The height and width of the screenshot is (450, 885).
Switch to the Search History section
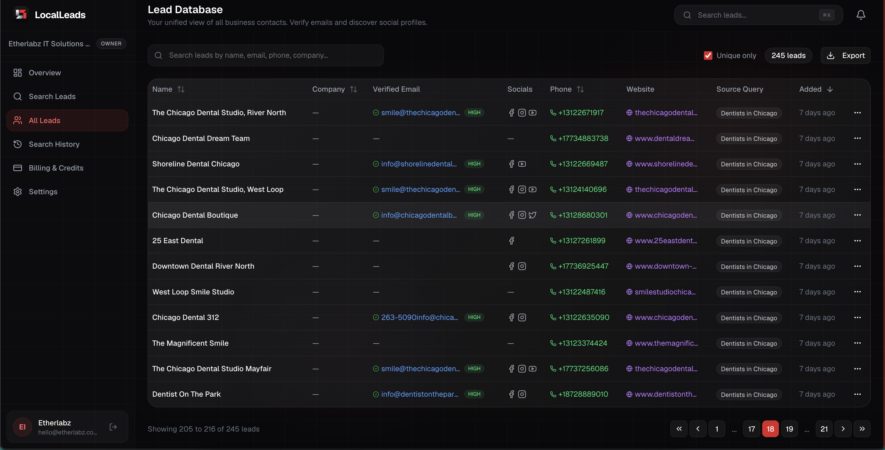[x=54, y=144]
